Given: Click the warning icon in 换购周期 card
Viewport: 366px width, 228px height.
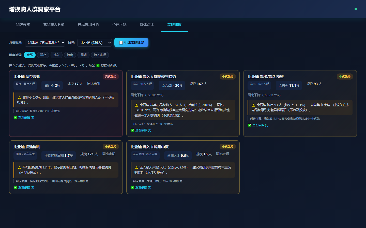Looking at the screenshot, I should (19, 167).
